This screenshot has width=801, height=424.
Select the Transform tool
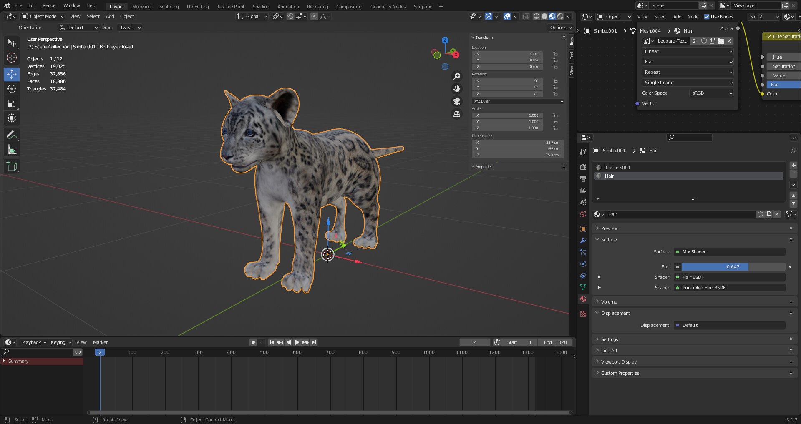[x=12, y=118]
